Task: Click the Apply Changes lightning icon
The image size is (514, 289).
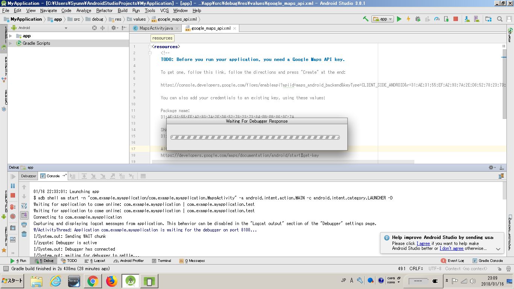Action: pyautogui.click(x=408, y=19)
